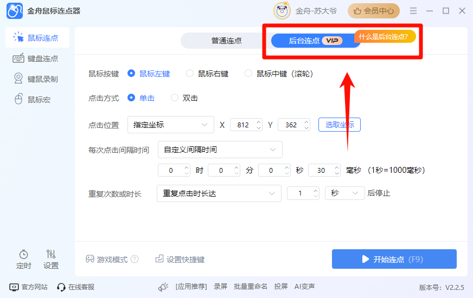Open 在线客服 support link
This screenshot has width=473, height=298.
(76, 287)
